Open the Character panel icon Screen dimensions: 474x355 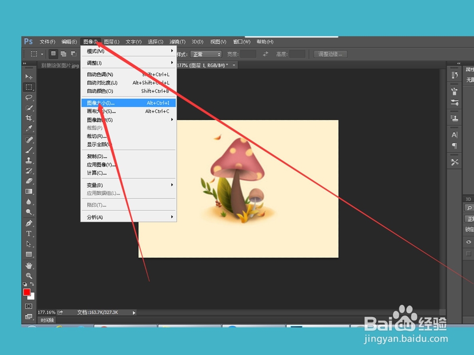pos(455,135)
